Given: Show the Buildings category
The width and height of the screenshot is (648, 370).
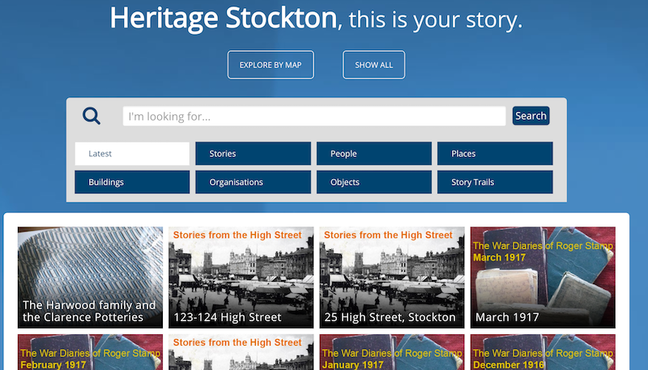Looking at the screenshot, I should pos(132,182).
